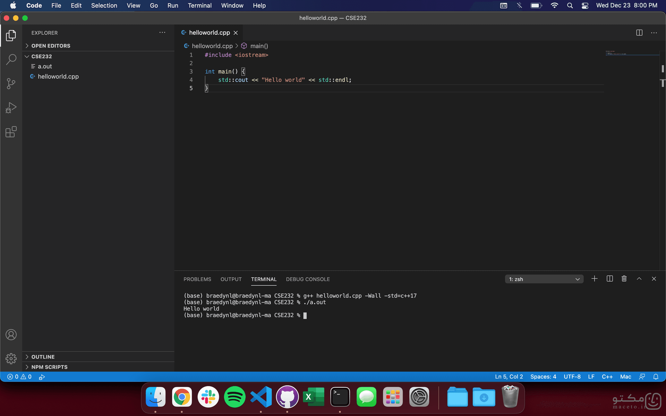Click the debug launch icon in status bar

(42, 377)
